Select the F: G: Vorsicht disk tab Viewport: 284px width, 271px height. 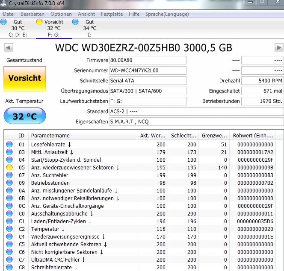point(54,28)
